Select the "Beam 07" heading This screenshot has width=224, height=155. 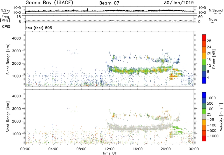click(109, 3)
